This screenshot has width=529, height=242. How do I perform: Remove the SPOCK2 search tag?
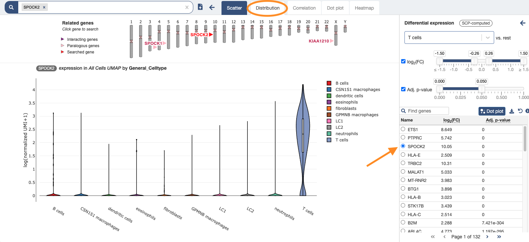click(44, 7)
